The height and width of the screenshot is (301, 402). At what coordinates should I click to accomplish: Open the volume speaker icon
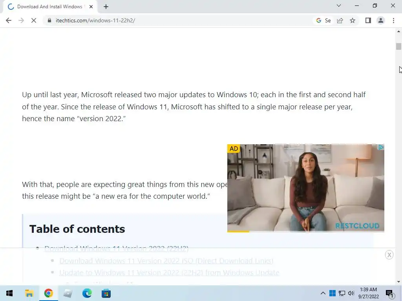(351, 293)
